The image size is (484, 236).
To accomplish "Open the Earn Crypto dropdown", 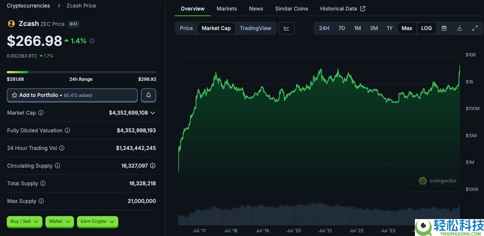I will (x=97, y=221).
